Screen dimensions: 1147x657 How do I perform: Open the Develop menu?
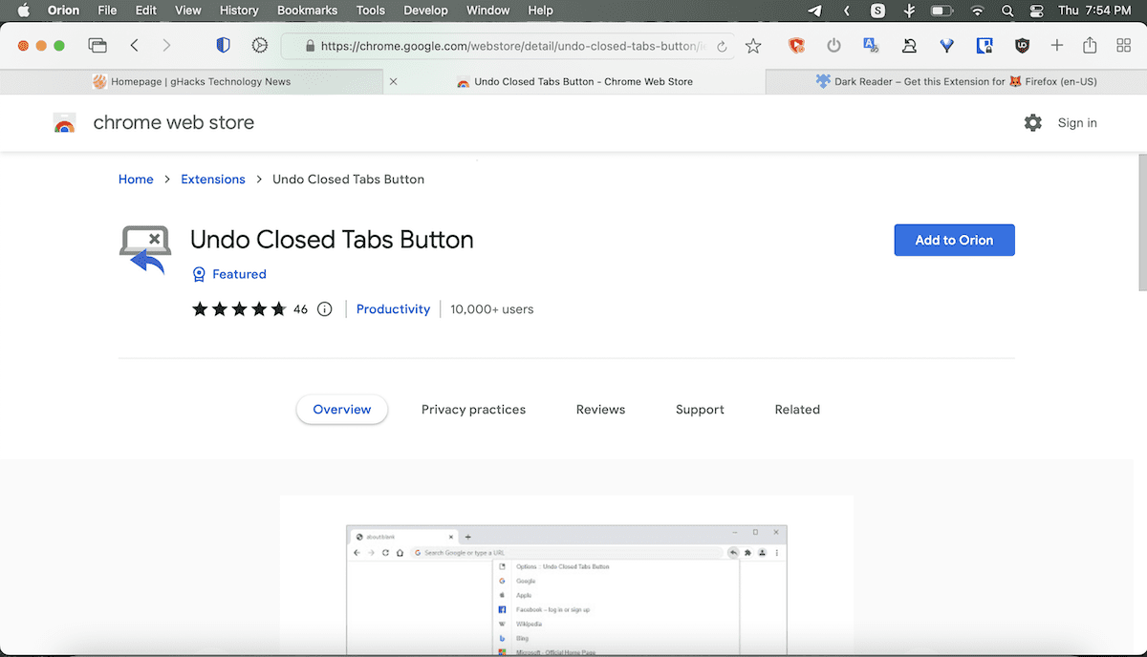(x=425, y=11)
